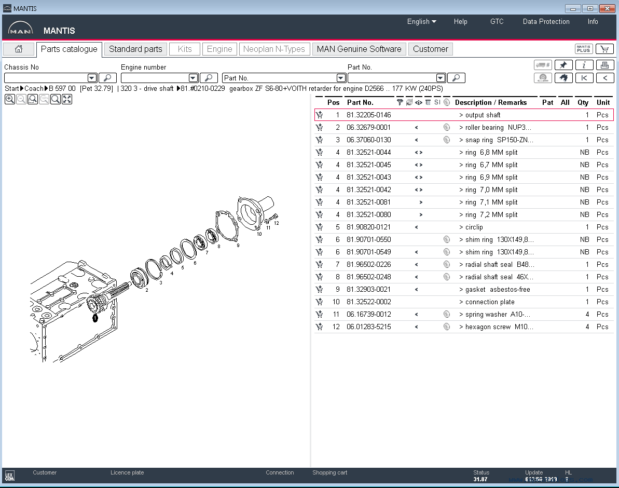Click the LEX COM logo in the status bar
Image resolution: width=619 pixels, height=488 pixels.
pyautogui.click(x=9, y=476)
